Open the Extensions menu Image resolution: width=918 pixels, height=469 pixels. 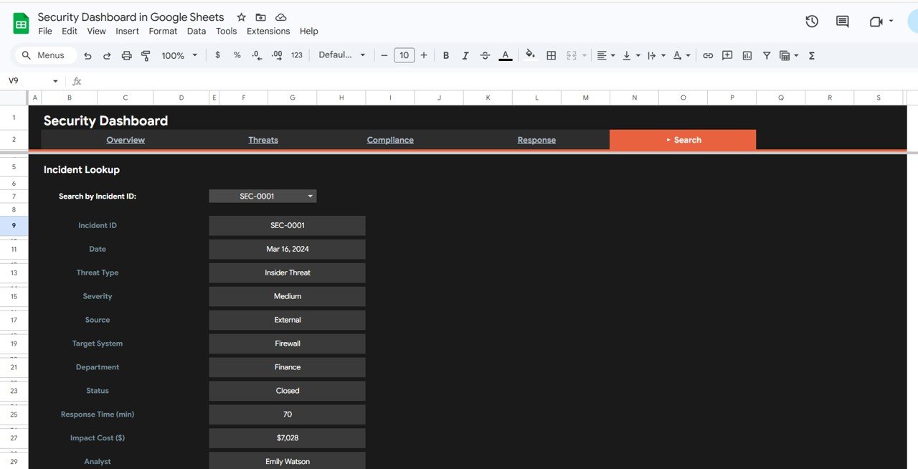(x=268, y=31)
